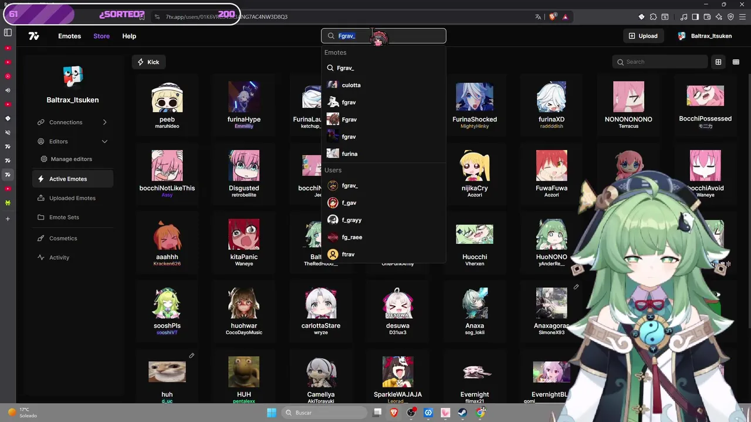This screenshot has height=422, width=751.
Task: Open the Emotes menu item
Action: pyautogui.click(x=69, y=36)
